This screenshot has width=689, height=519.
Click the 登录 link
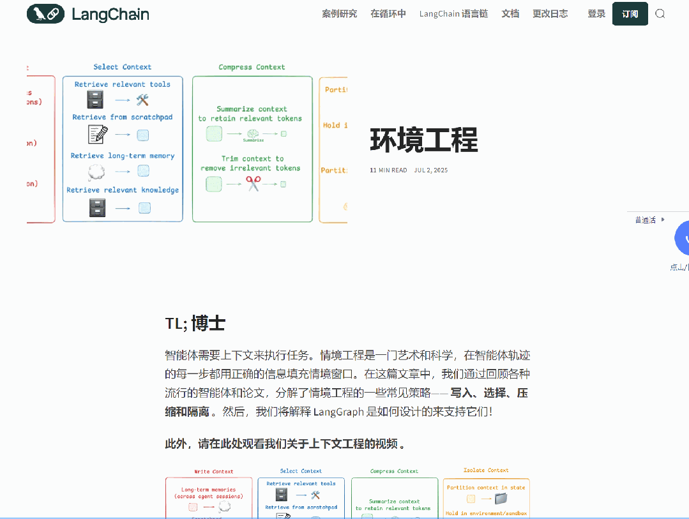(x=596, y=13)
